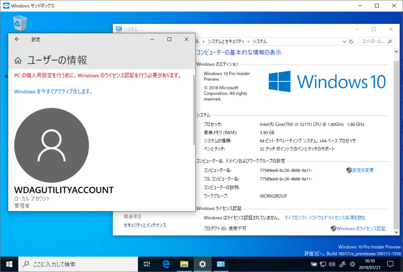Click the 3.90 GB RAM value
Viewport: 403px width, 272px height.
(x=267, y=133)
